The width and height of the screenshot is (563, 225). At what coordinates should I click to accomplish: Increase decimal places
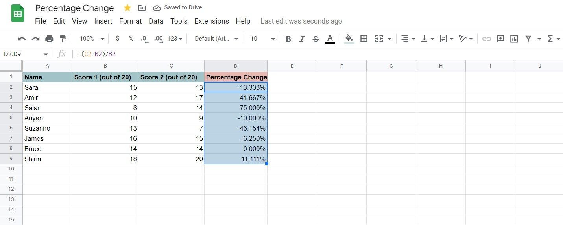tap(158, 39)
